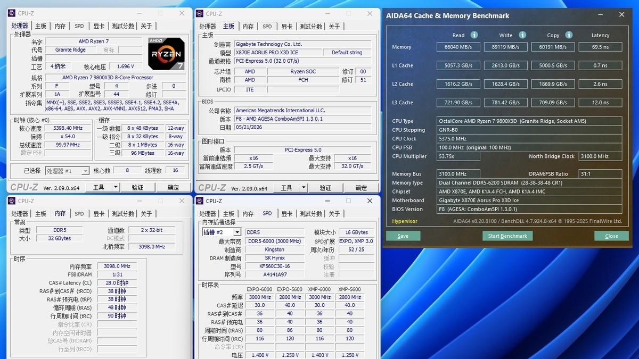Switch to 内存 tab in the SPD window
The width and height of the screenshot is (639, 359).
(248, 213)
